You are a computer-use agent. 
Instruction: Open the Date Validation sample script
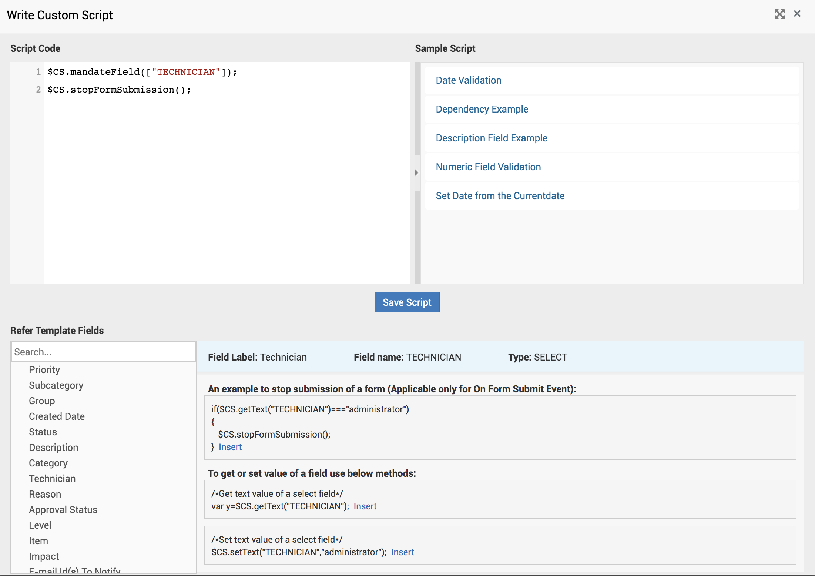[x=468, y=80]
